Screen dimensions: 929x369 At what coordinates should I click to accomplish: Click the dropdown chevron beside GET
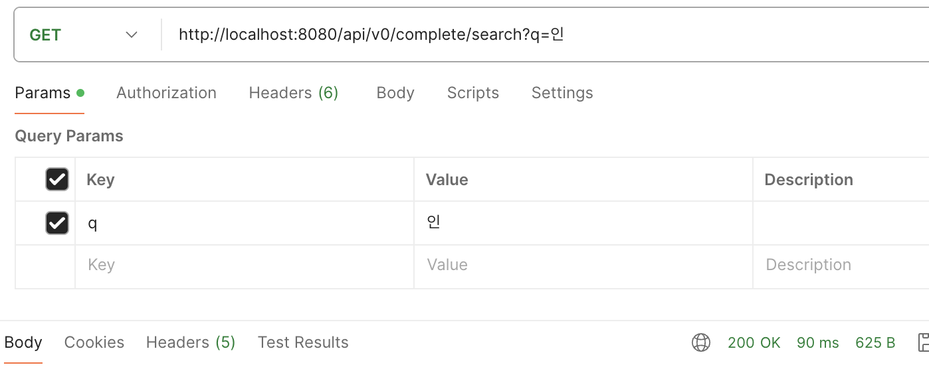click(132, 35)
